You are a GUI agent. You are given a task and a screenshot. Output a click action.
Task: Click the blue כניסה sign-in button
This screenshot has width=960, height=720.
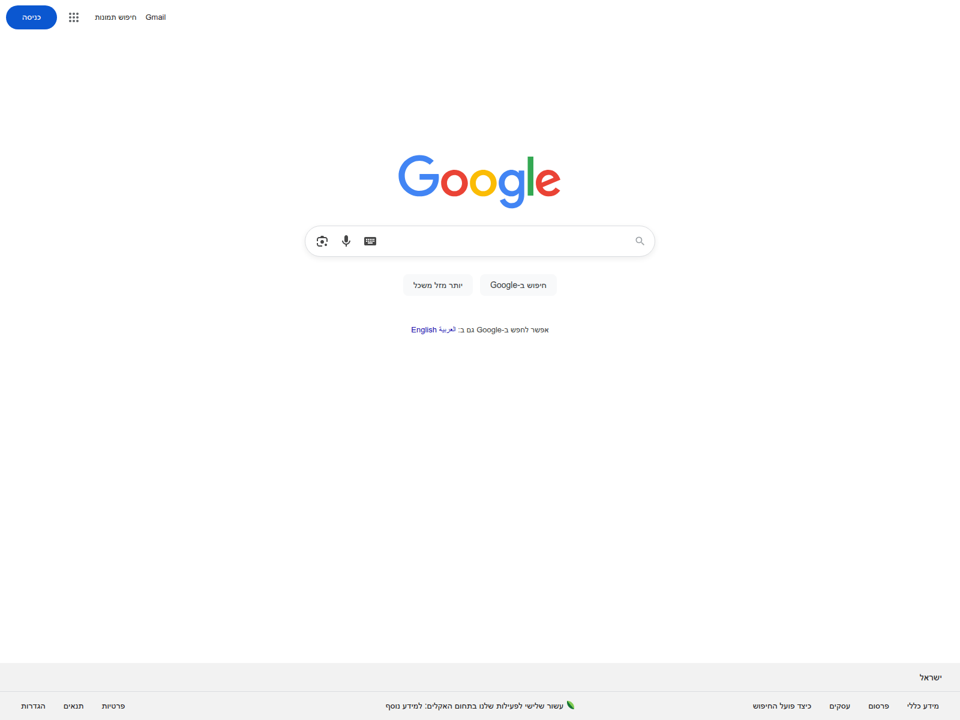point(31,17)
